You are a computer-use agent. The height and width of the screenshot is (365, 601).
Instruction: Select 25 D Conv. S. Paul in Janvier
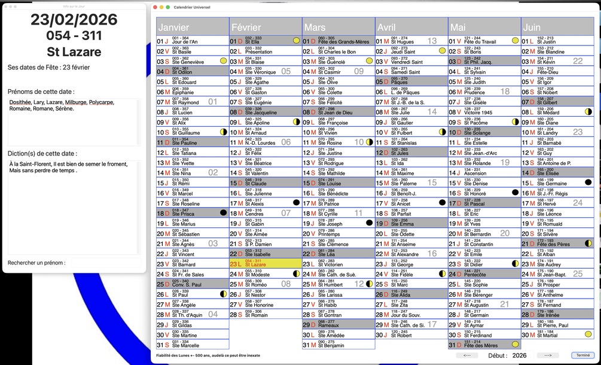(193, 284)
